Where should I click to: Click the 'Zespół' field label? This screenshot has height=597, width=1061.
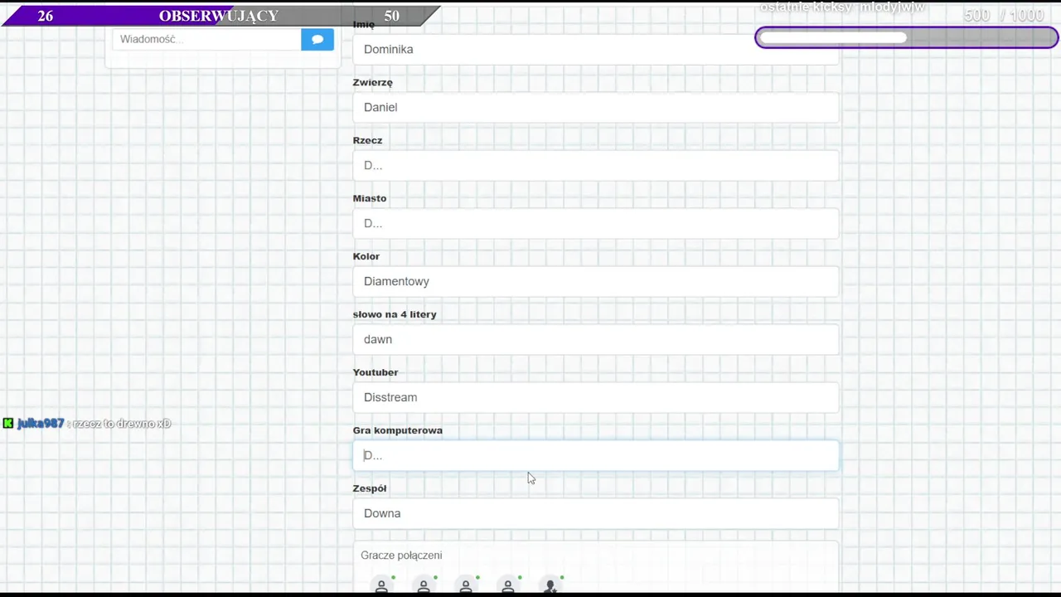[370, 488]
